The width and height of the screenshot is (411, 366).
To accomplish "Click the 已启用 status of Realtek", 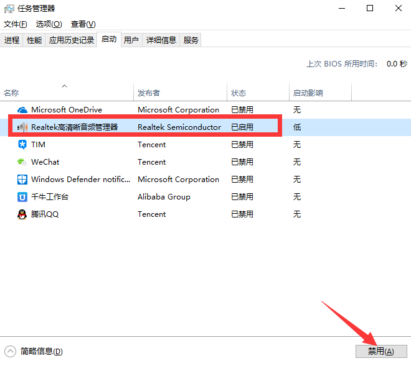I will [242, 127].
